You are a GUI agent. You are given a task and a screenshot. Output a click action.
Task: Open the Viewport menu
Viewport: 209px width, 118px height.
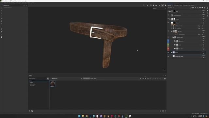(18, 3)
